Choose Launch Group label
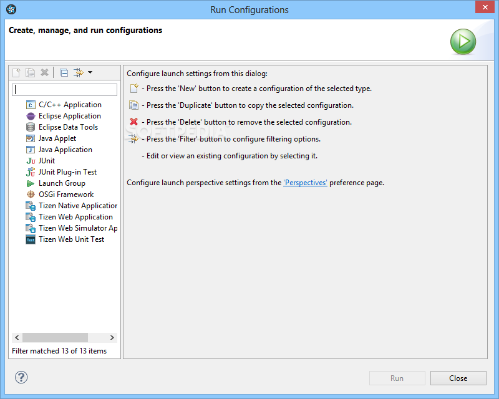This screenshot has height=399, width=499. click(x=62, y=183)
